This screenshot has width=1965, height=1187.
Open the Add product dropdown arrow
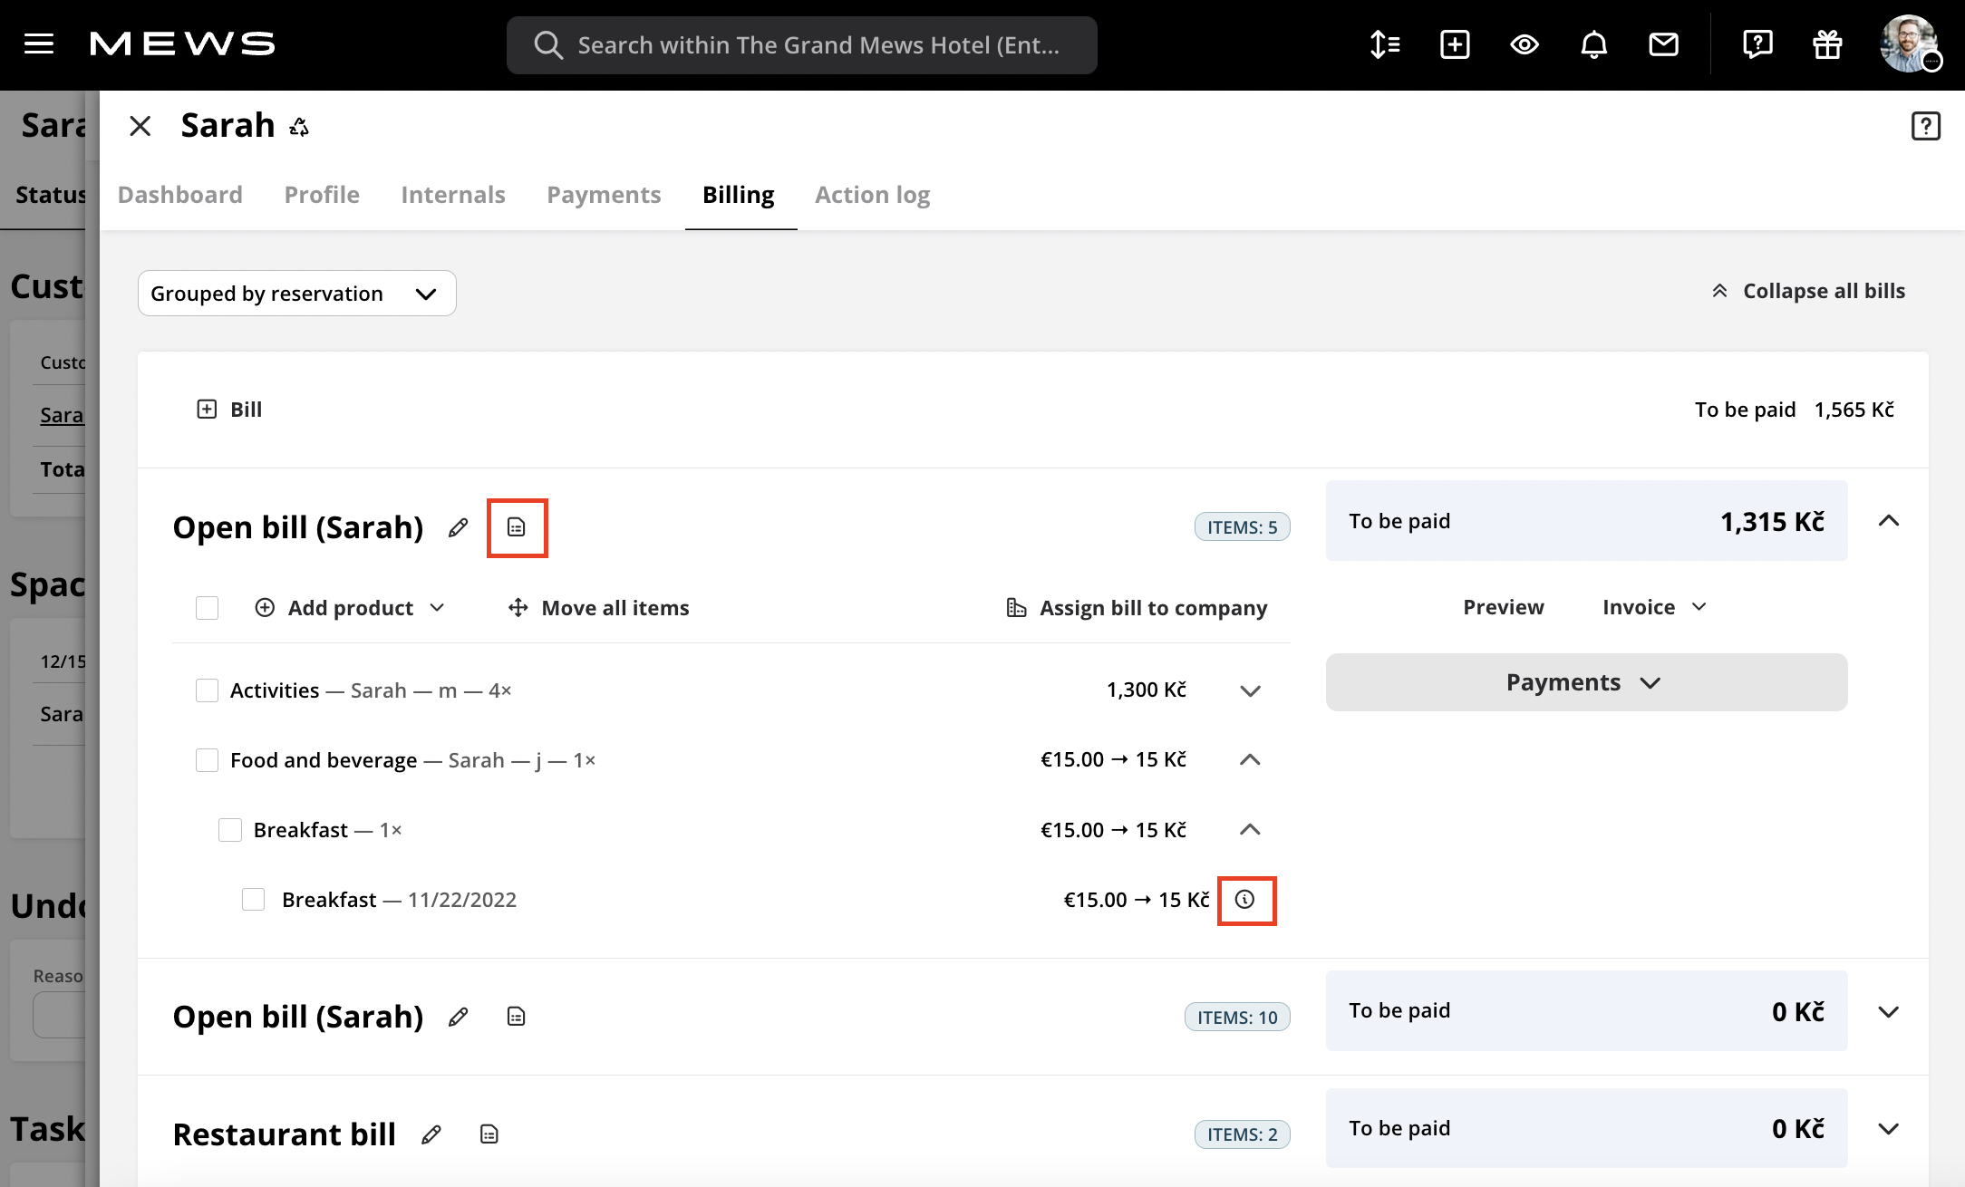coord(437,608)
